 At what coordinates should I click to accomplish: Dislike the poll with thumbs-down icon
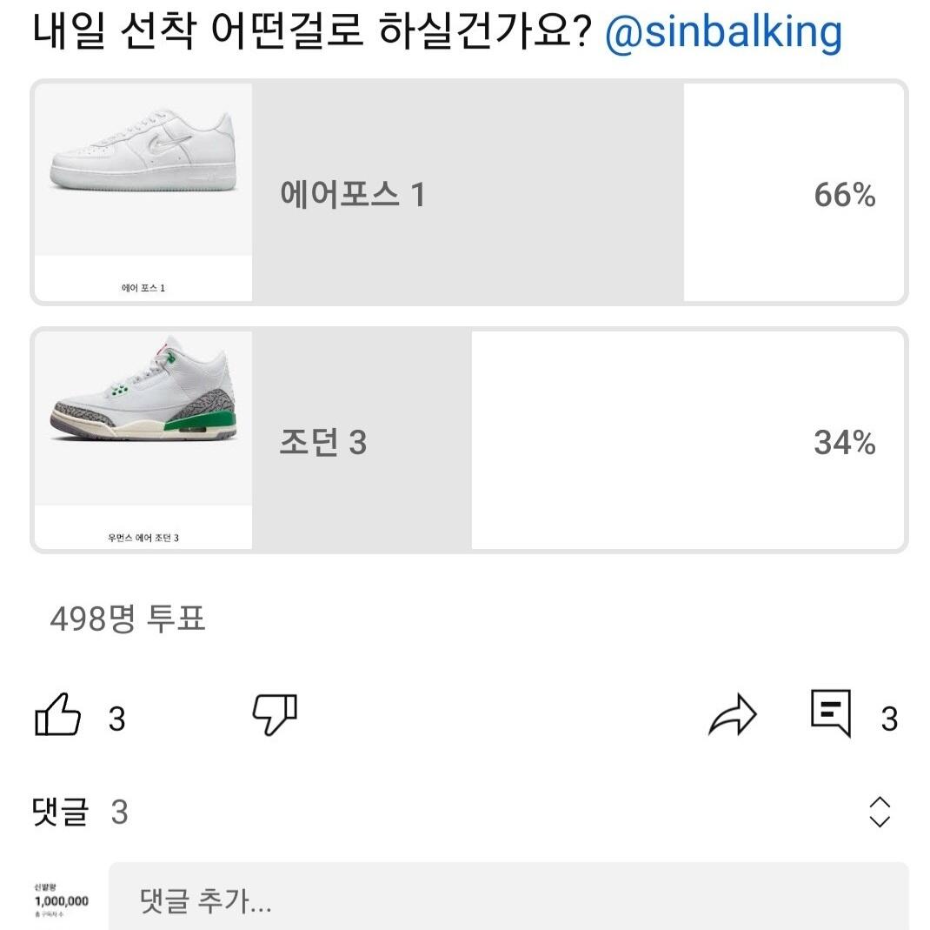click(275, 716)
